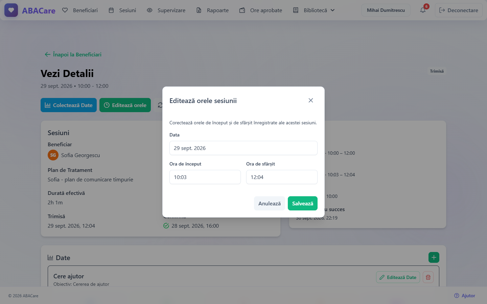Viewport: 487px width, 304px height.
Task: Click the Ora de început time field
Action: coord(205,177)
